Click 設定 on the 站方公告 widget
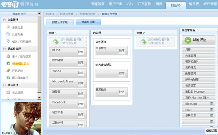 coord(81,114)
